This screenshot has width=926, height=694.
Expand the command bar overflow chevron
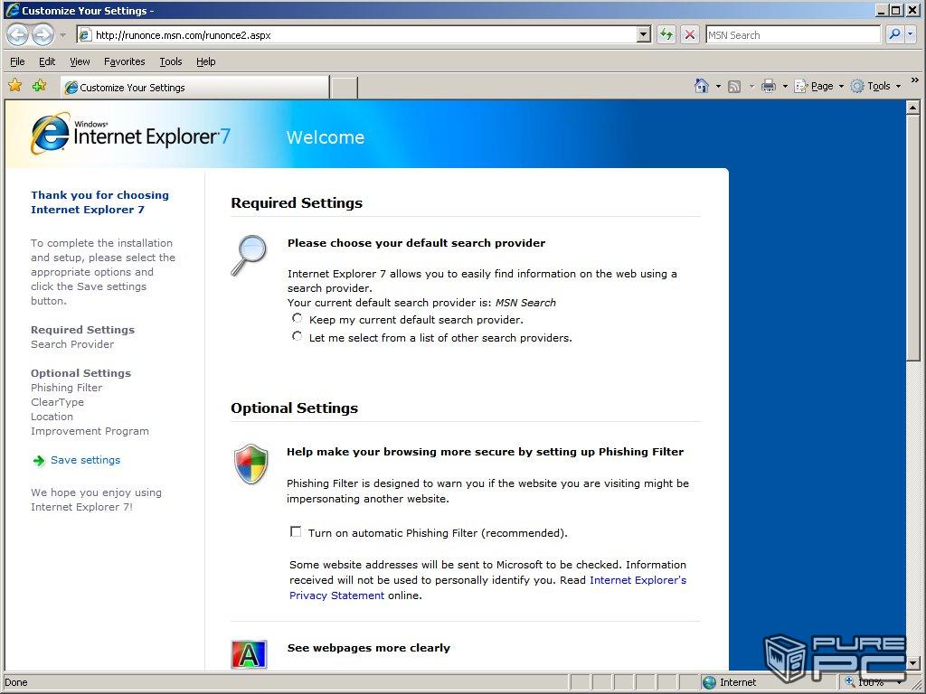(915, 80)
